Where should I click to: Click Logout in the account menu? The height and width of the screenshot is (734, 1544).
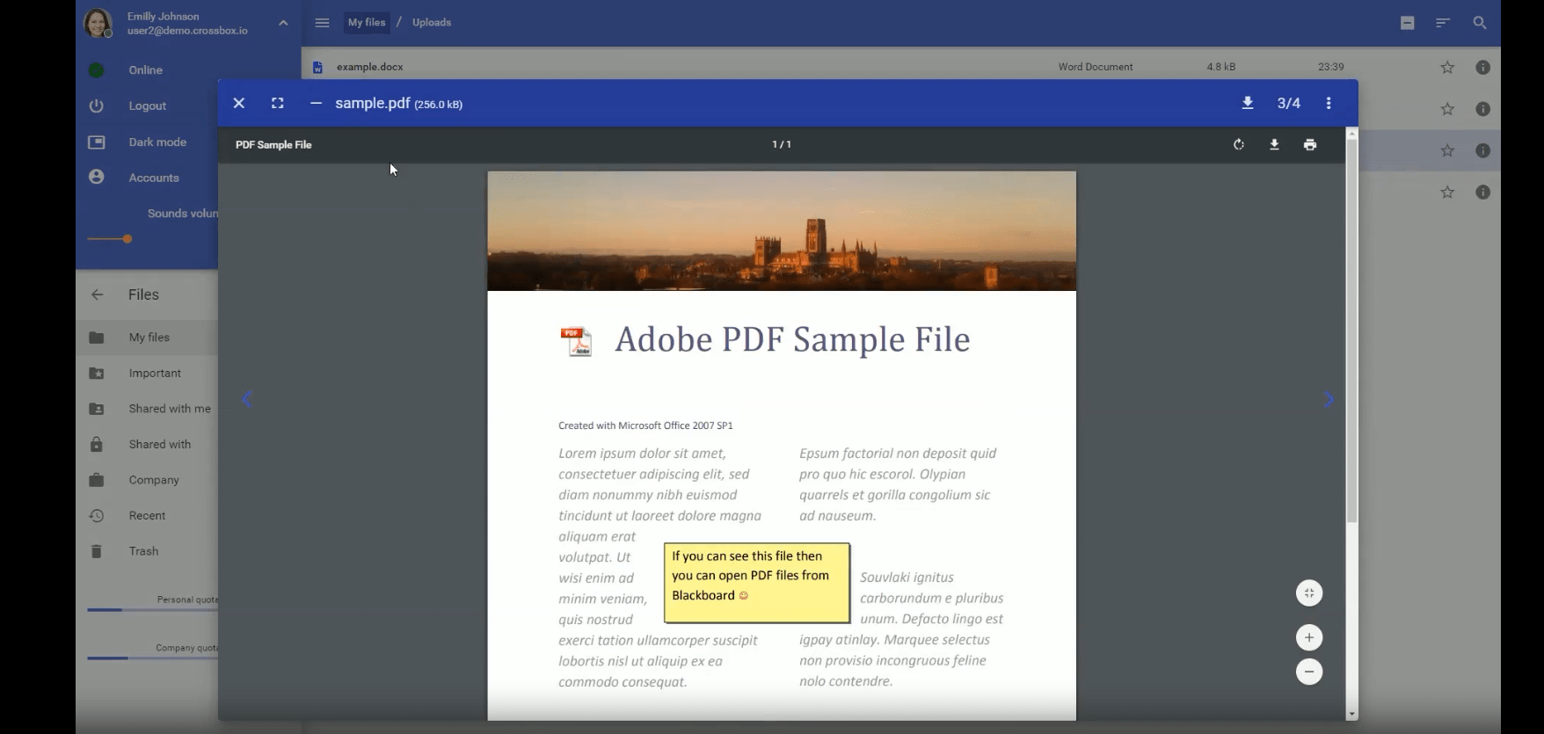[146, 105]
